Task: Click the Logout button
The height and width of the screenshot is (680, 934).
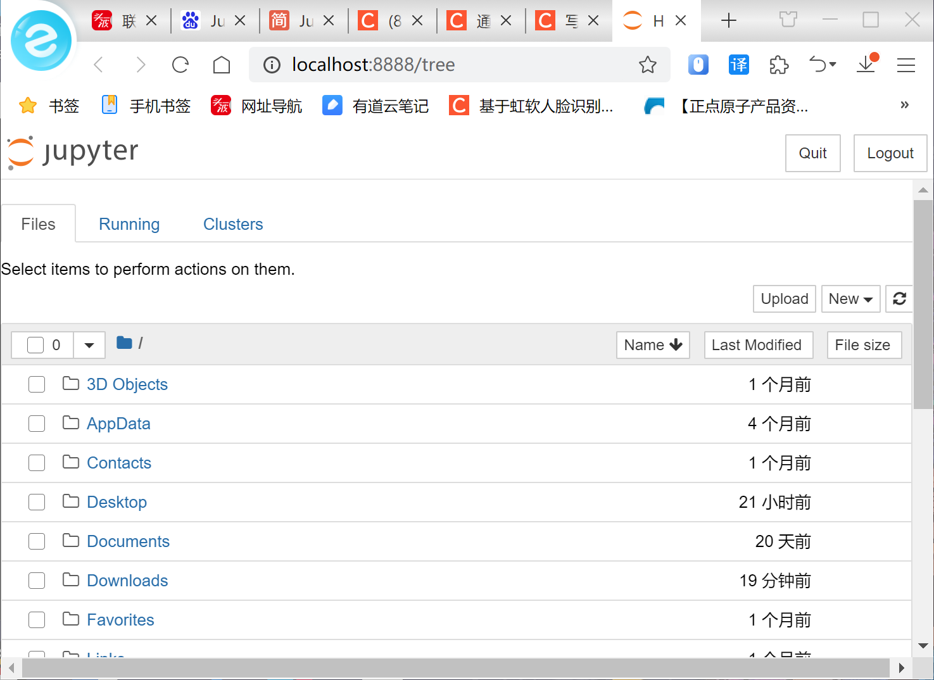Action: [x=890, y=153]
